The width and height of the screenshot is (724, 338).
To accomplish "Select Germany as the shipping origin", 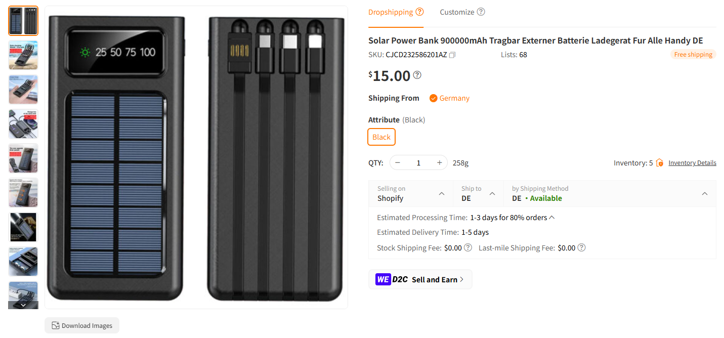I will pos(449,98).
